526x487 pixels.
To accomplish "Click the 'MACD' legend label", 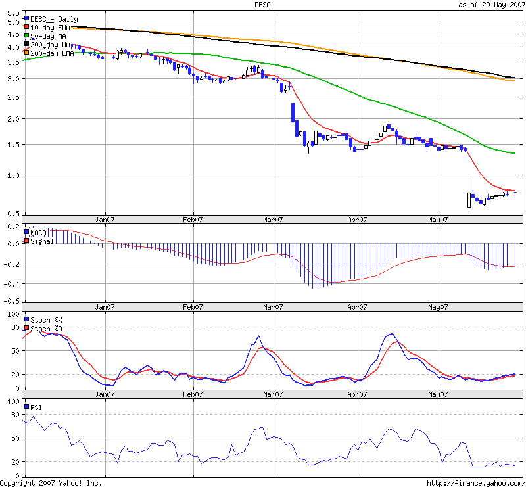I will coord(38,233).
